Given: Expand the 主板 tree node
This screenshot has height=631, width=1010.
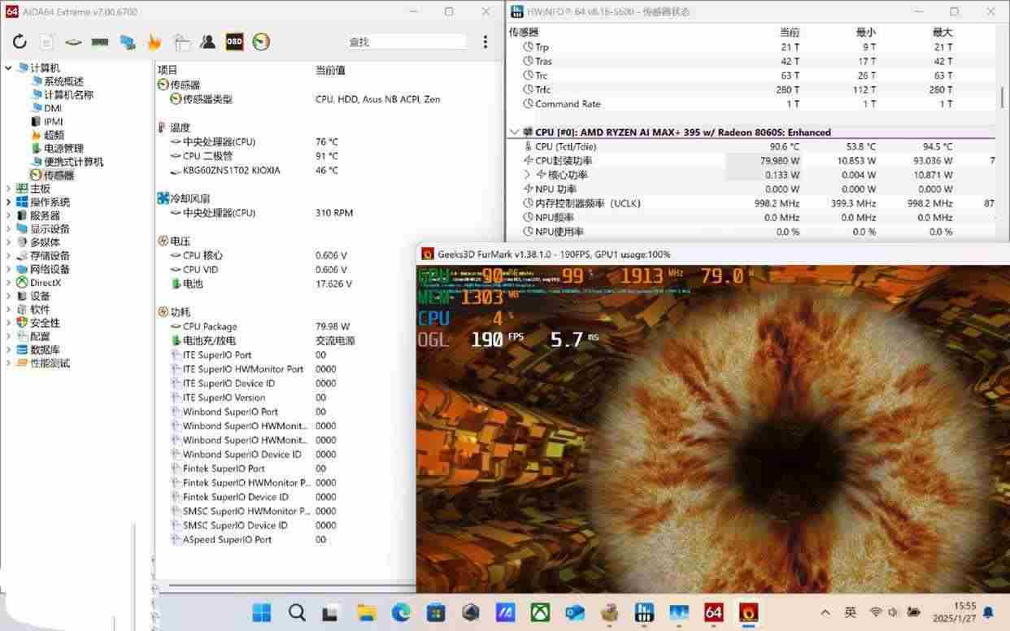Looking at the screenshot, I should point(9,189).
